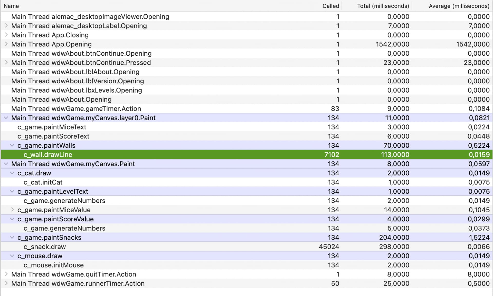The image size is (493, 296).
Task: Select Main Thread App.Opening text
Action: coord(52,44)
